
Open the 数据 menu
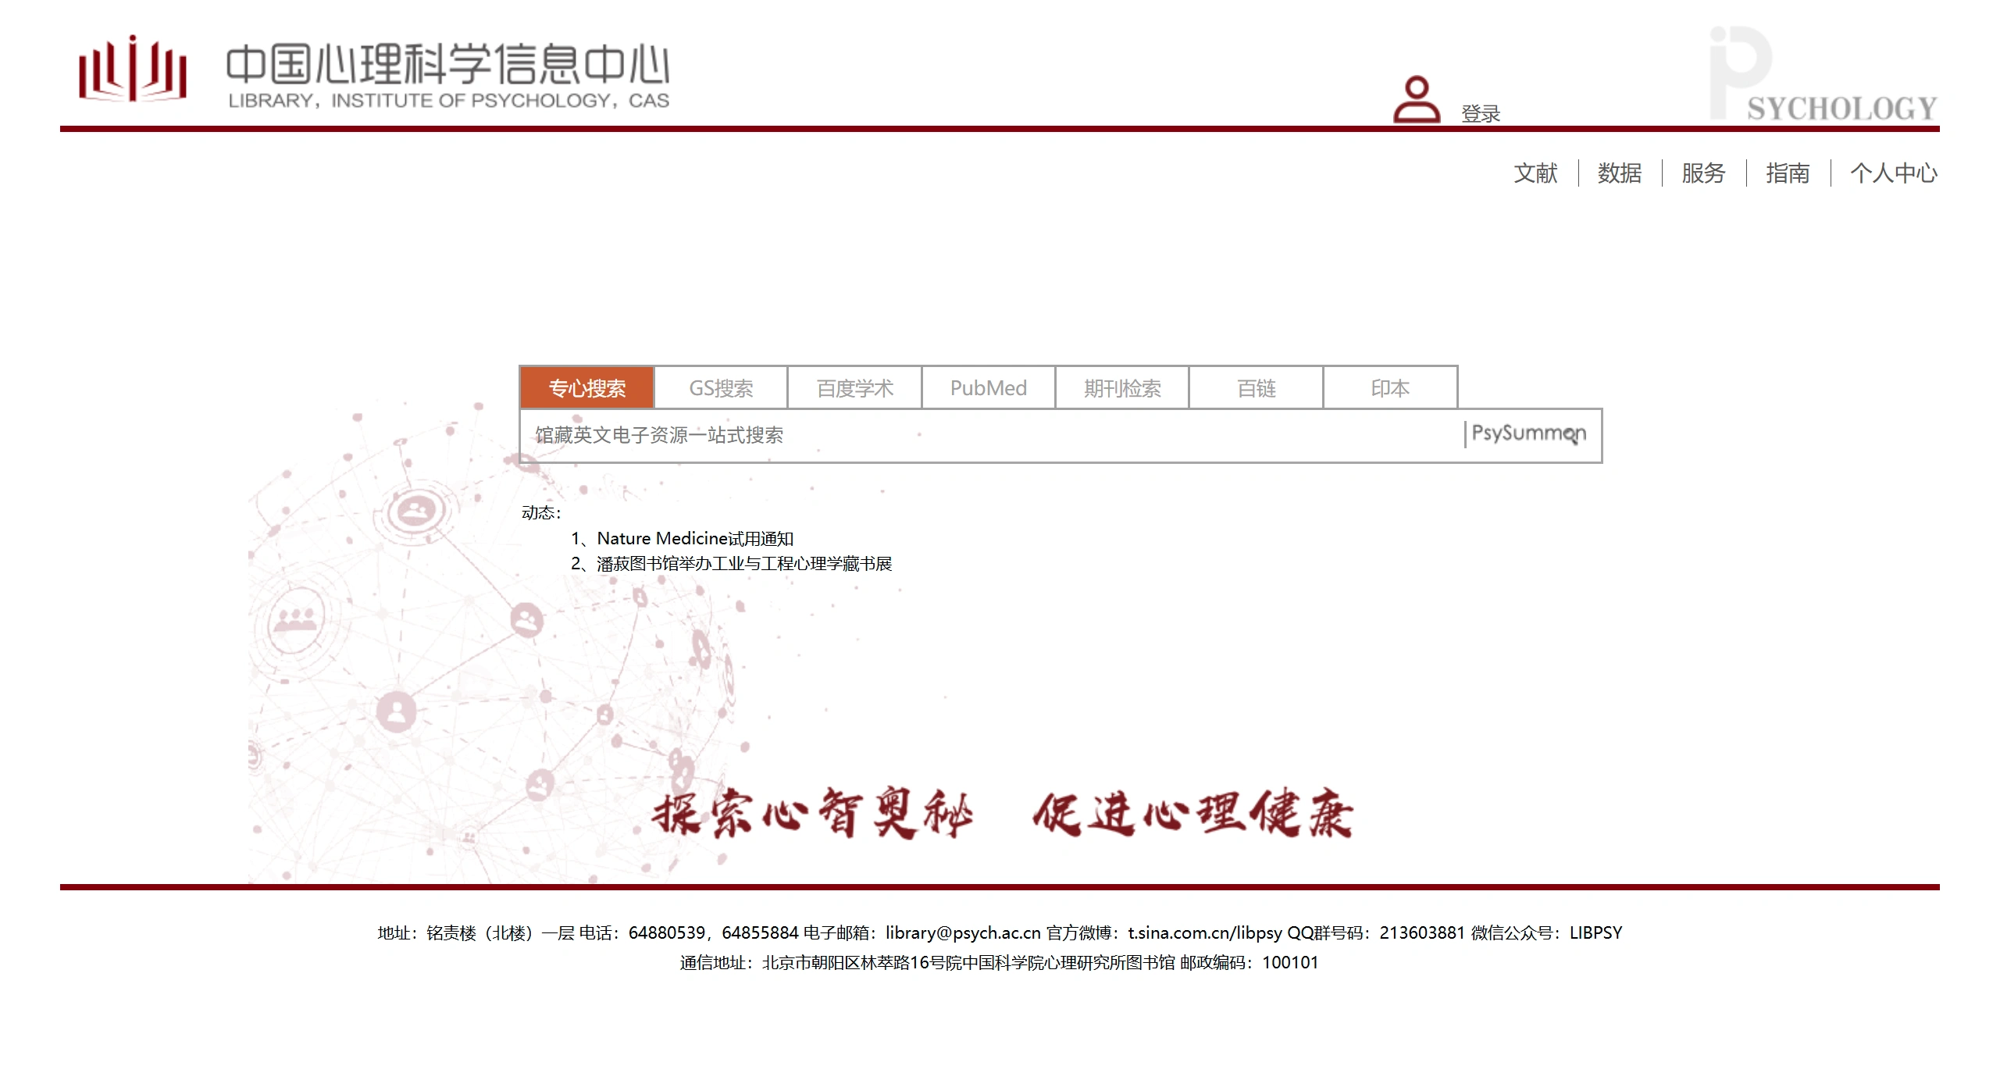(x=1618, y=174)
